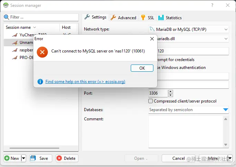
Task: Click the hostname field ending in 120
Action: pos(193,51)
